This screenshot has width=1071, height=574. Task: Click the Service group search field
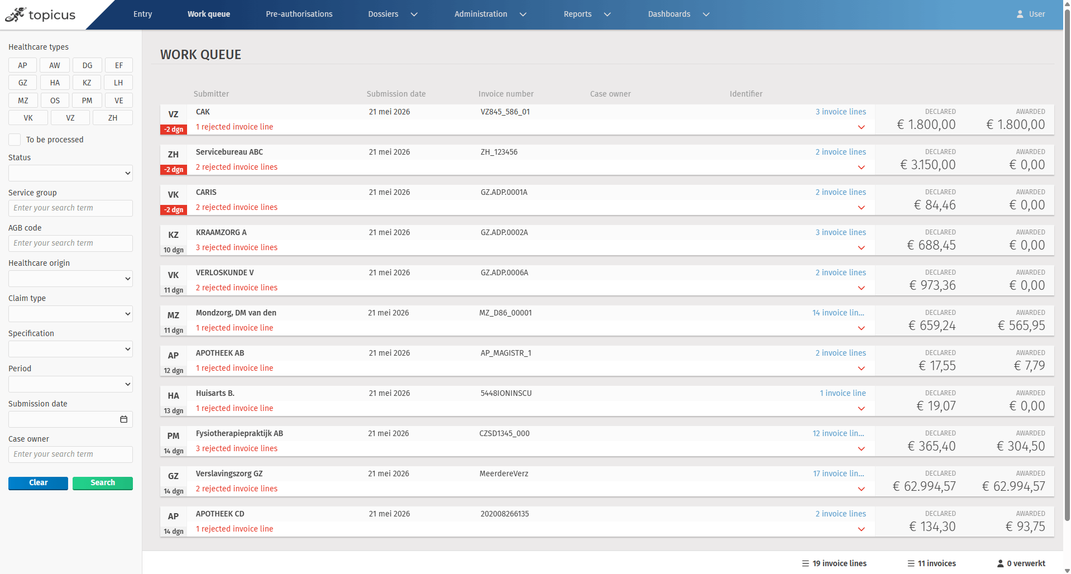[70, 208]
